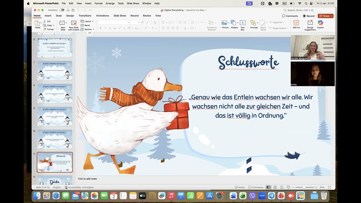Open the document title dropdown chevron
The image size is (361, 203).
[206, 10]
